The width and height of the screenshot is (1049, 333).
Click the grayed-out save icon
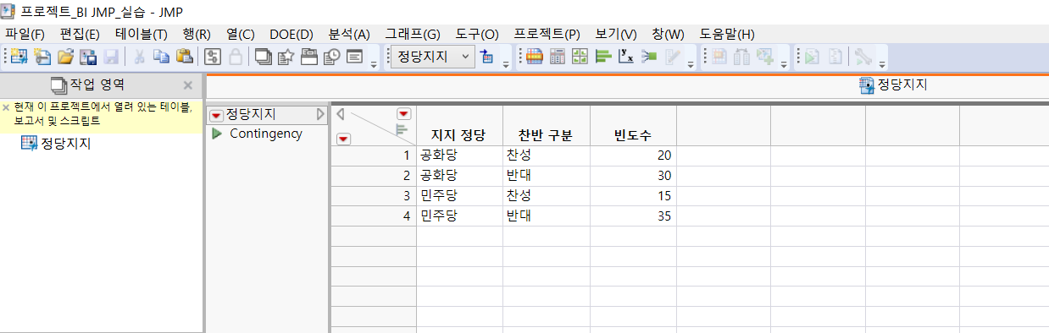pos(111,57)
